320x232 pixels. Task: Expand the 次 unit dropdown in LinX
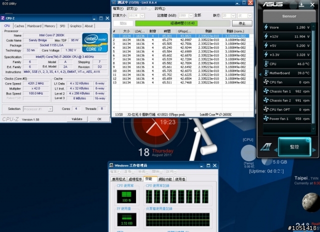click(250, 15)
